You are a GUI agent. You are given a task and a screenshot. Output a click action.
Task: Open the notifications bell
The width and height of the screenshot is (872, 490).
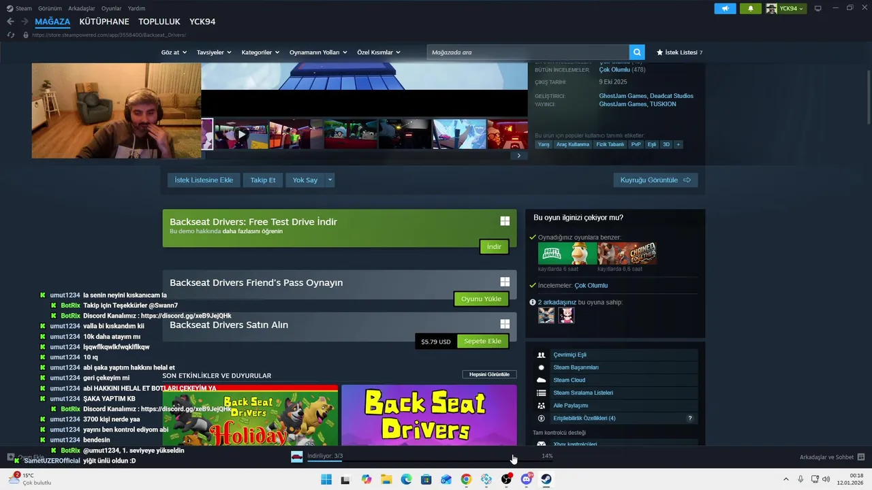point(751,8)
